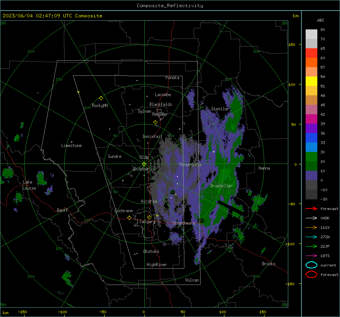The image size is (340, 317).
Task: Click the Composite_Reflectivity title
Action: tap(170, 6)
